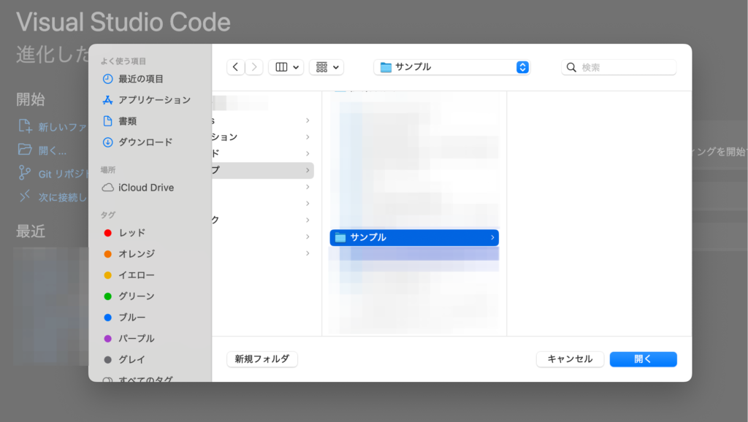This screenshot has width=748, height=422.
Task: Click the back navigation arrow
Action: 235,67
